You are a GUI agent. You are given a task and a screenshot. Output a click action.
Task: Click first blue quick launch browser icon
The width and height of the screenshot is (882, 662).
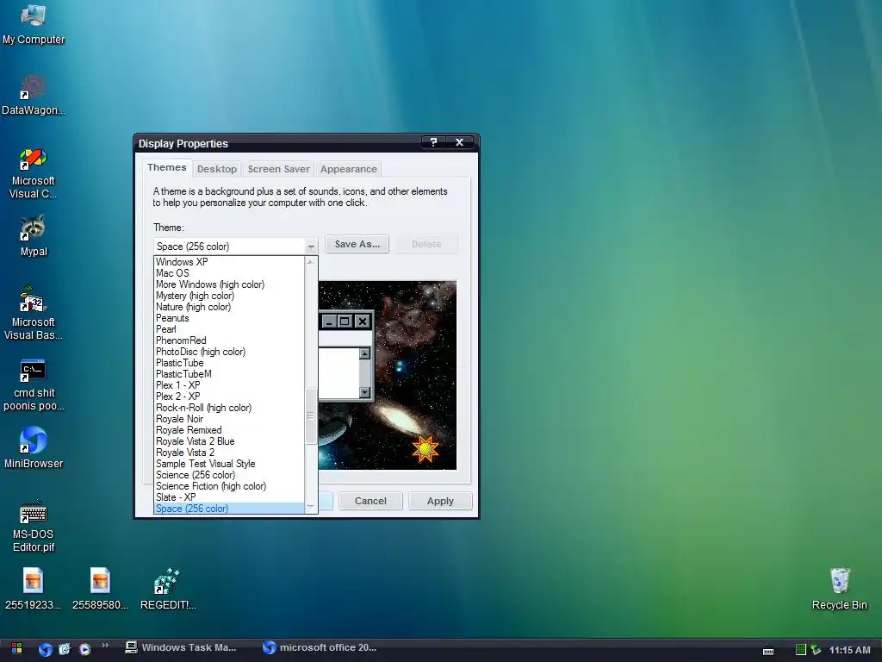[46, 649]
